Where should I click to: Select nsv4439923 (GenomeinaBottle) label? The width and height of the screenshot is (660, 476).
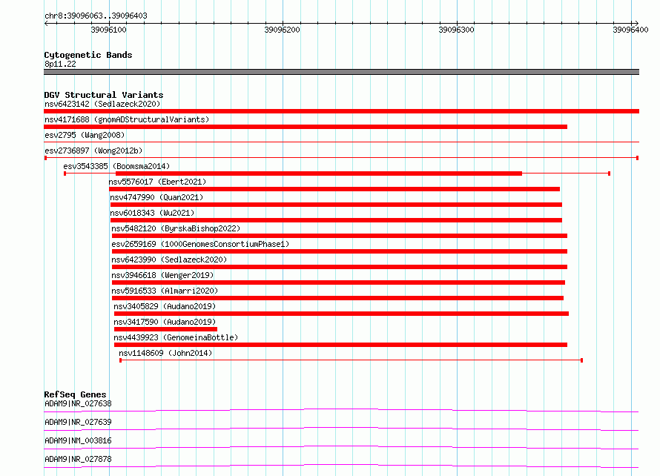tap(176, 337)
